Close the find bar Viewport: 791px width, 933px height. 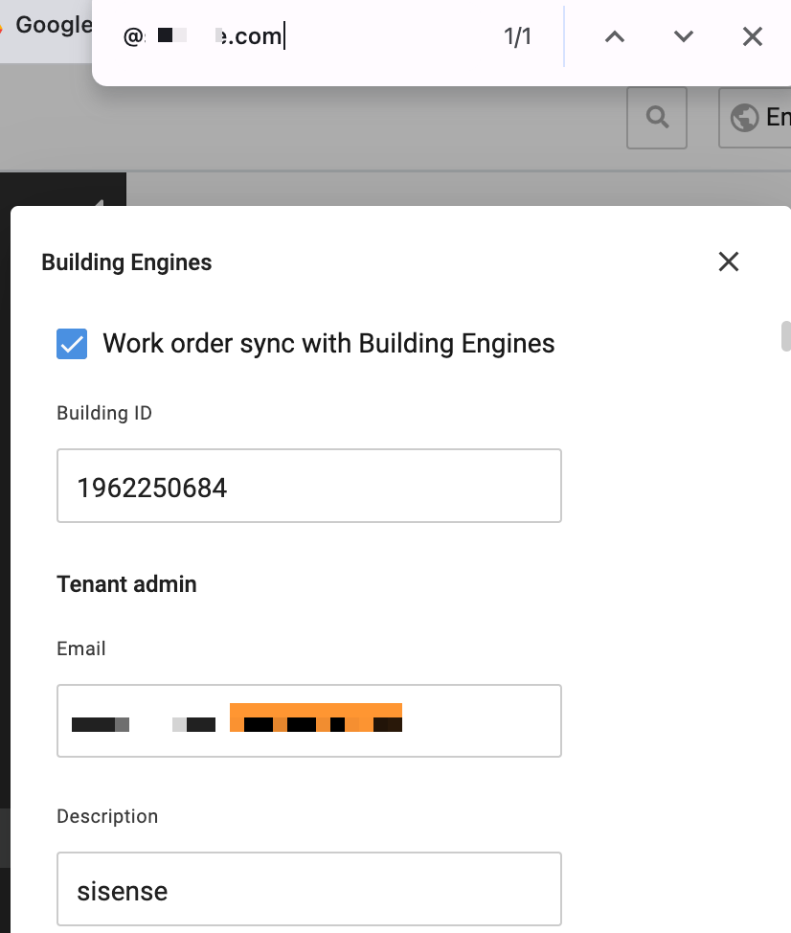(753, 37)
